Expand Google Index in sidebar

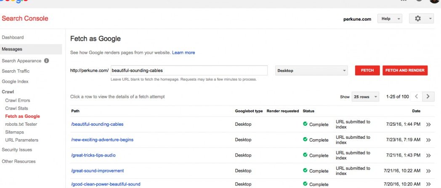[x=15, y=82]
